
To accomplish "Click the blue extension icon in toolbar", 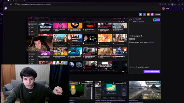I will (172, 4).
